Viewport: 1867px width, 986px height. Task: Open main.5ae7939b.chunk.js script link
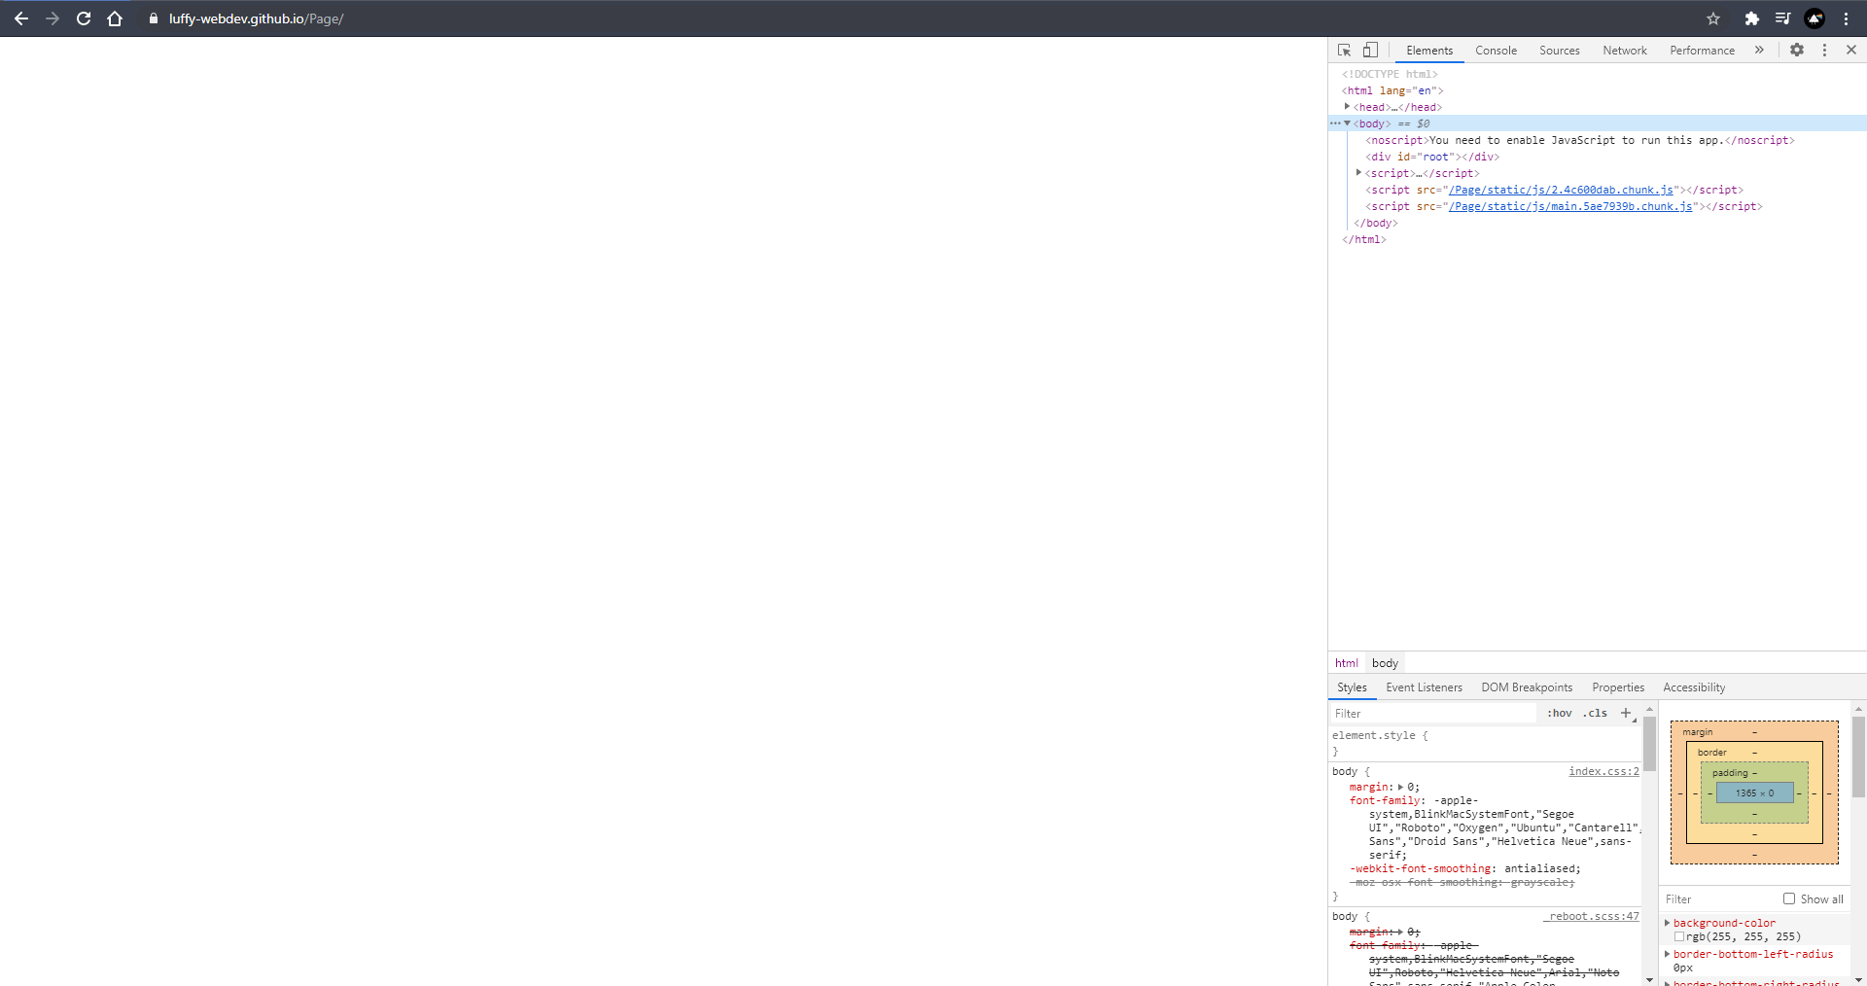pyautogui.click(x=1571, y=206)
